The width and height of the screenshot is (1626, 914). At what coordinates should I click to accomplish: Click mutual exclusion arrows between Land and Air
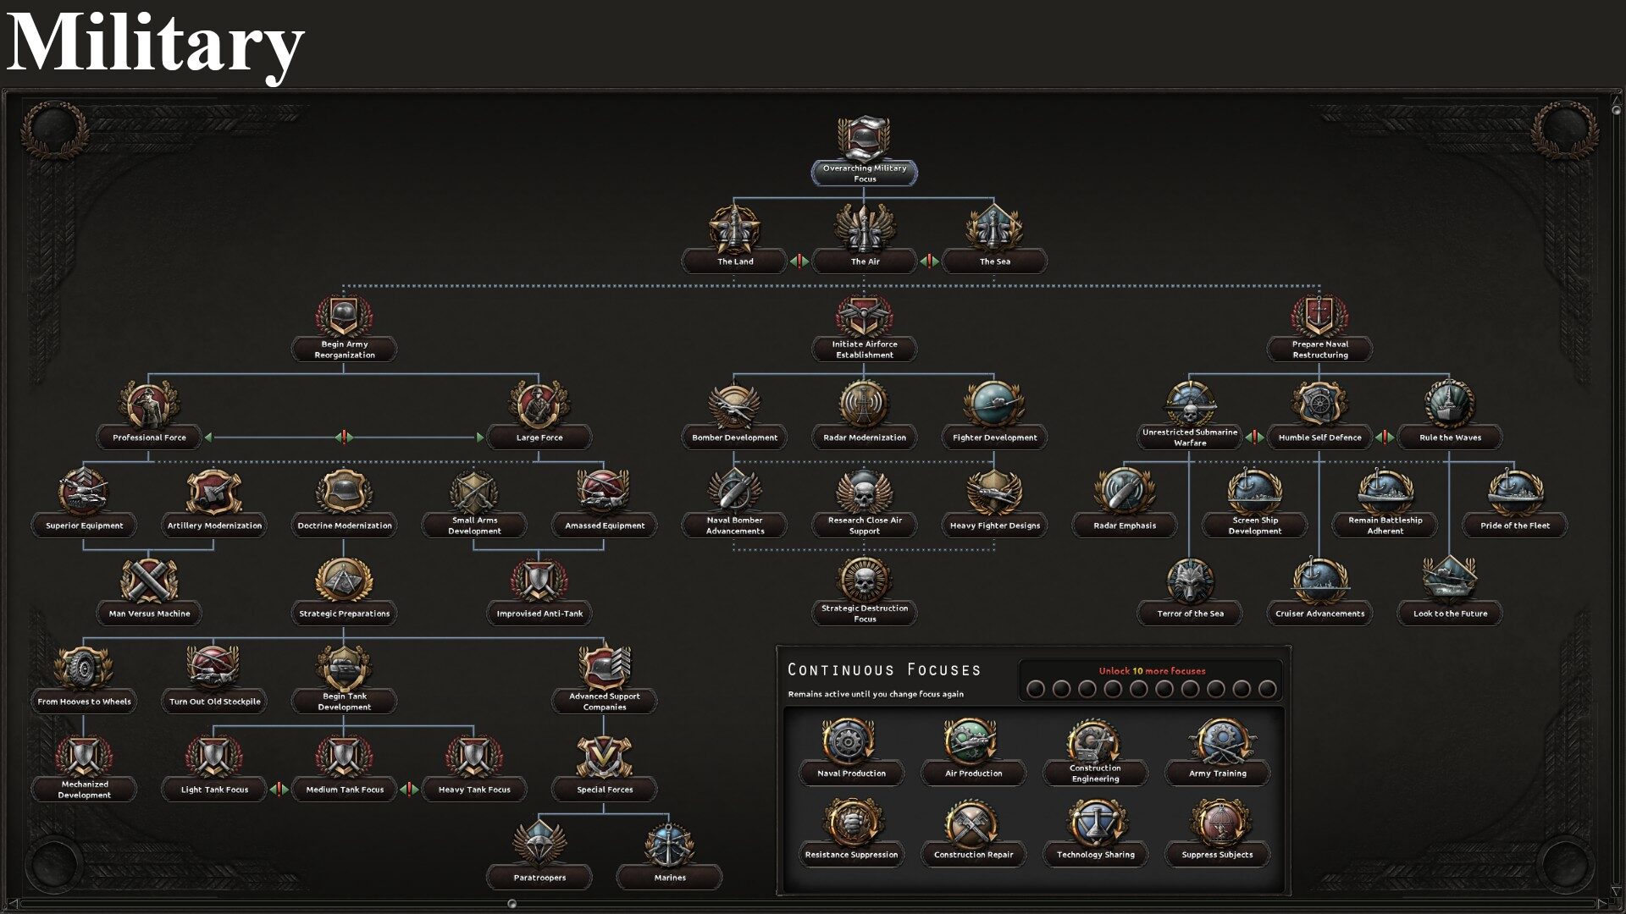799,261
